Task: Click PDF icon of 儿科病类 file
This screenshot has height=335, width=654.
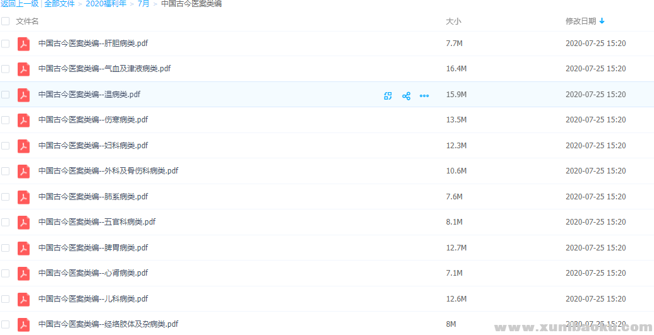Action: coord(23,299)
